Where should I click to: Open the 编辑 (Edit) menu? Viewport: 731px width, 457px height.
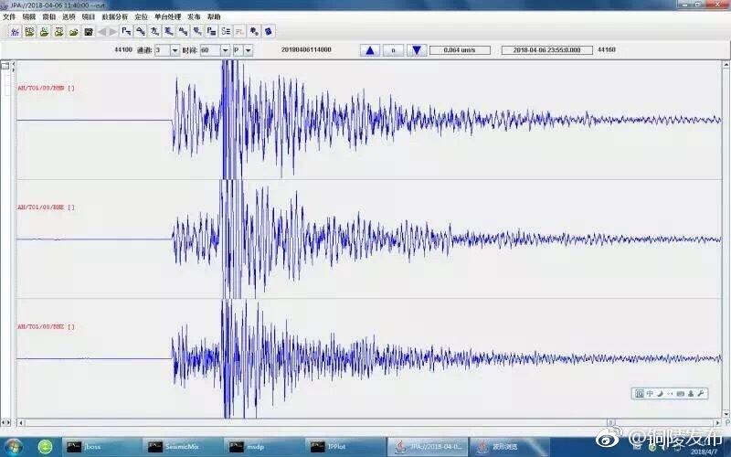[29, 16]
